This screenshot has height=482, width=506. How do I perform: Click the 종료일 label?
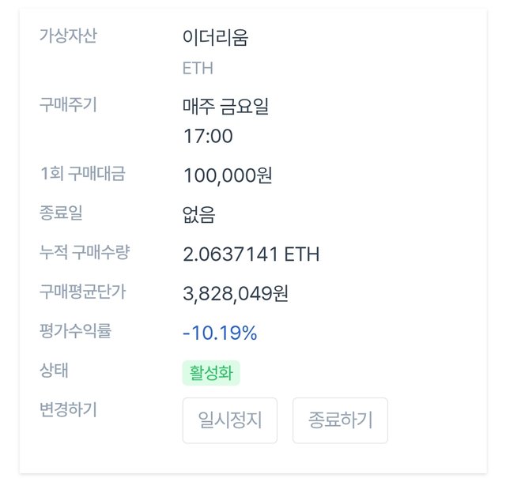click(61, 213)
